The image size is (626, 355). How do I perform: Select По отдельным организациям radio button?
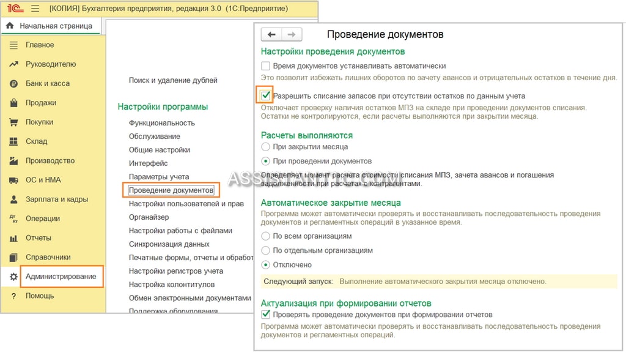tap(265, 251)
